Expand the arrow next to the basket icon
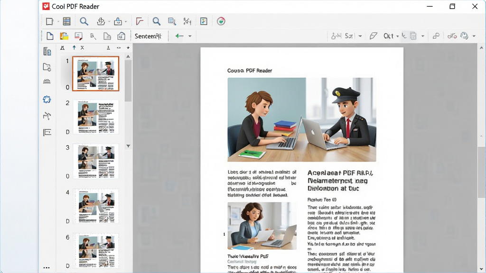Viewport: 486px width, 273px height. (x=109, y=22)
